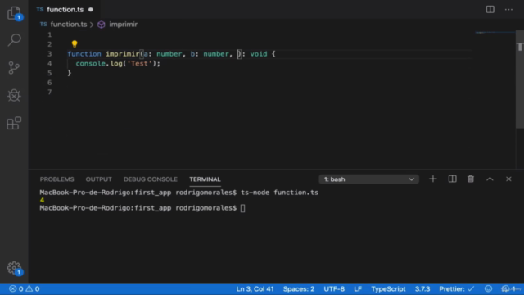Kill the terminal with trash icon
Image resolution: width=524 pixels, height=295 pixels.
[471, 179]
